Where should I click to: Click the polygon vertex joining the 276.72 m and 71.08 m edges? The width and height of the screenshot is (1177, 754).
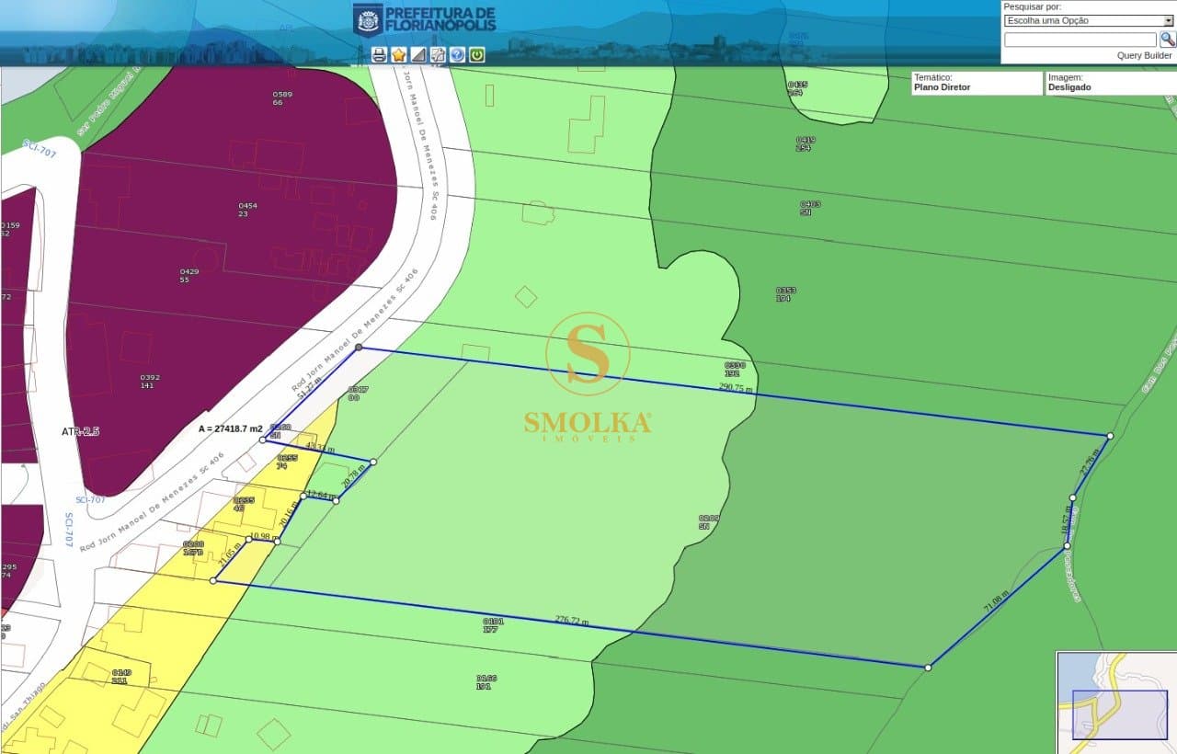928,668
